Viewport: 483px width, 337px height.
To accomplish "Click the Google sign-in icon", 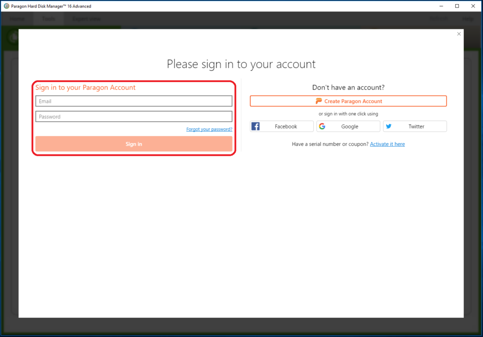I will (x=322, y=126).
